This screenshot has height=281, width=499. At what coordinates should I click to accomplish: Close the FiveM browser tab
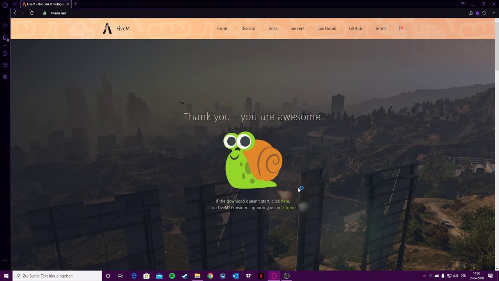(67, 4)
